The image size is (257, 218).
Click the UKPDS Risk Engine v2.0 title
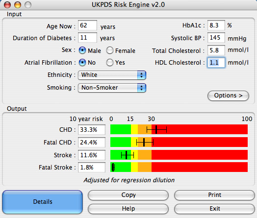click(128, 5)
